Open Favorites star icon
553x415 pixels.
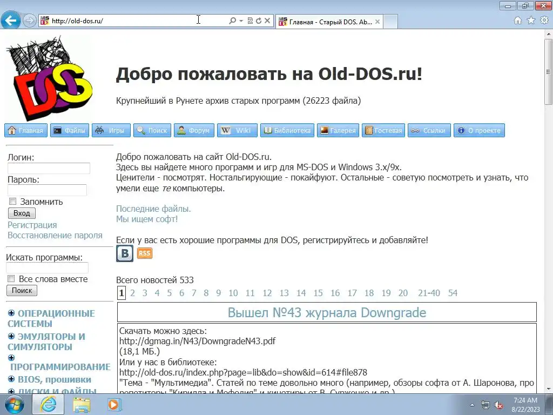531,21
